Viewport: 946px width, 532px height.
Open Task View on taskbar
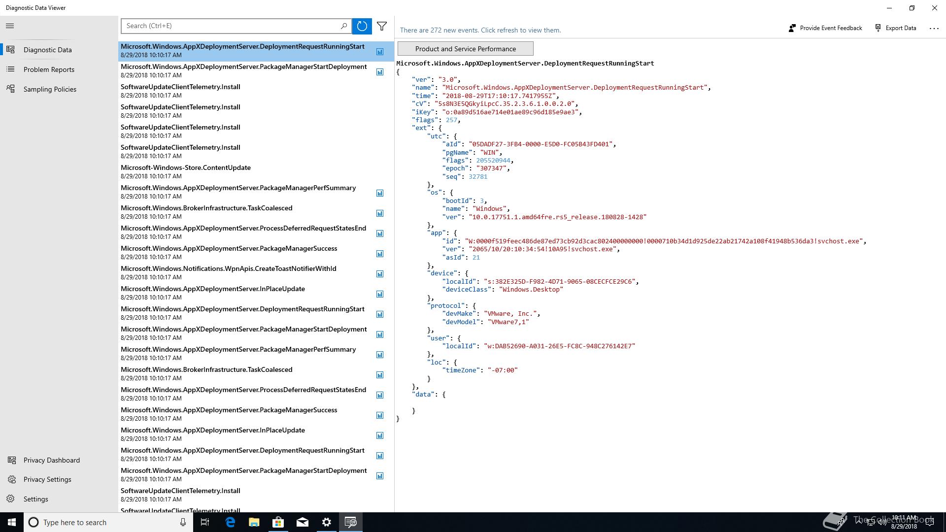coord(205,522)
